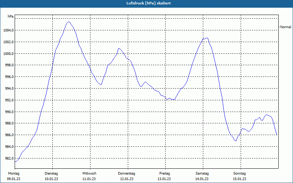Viewport: 293px width, 183px height.
Task: Click the 990,0 axis value
Action: 9,112
